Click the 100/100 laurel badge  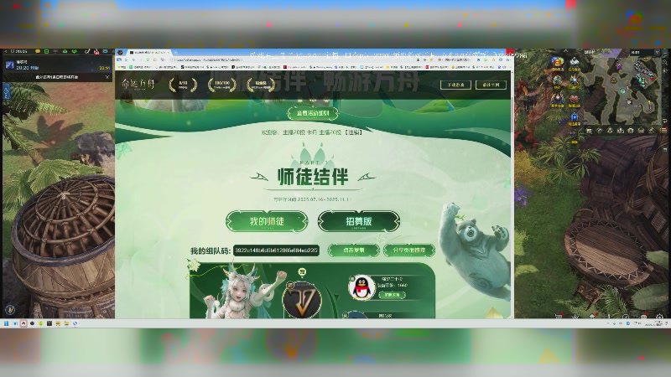(x=221, y=85)
